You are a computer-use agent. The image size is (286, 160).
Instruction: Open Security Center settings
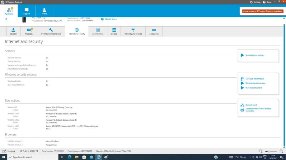pos(252,55)
